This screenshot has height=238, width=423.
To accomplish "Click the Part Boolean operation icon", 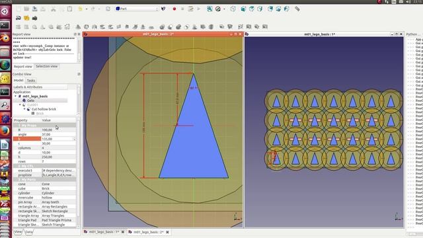I will (162, 26).
